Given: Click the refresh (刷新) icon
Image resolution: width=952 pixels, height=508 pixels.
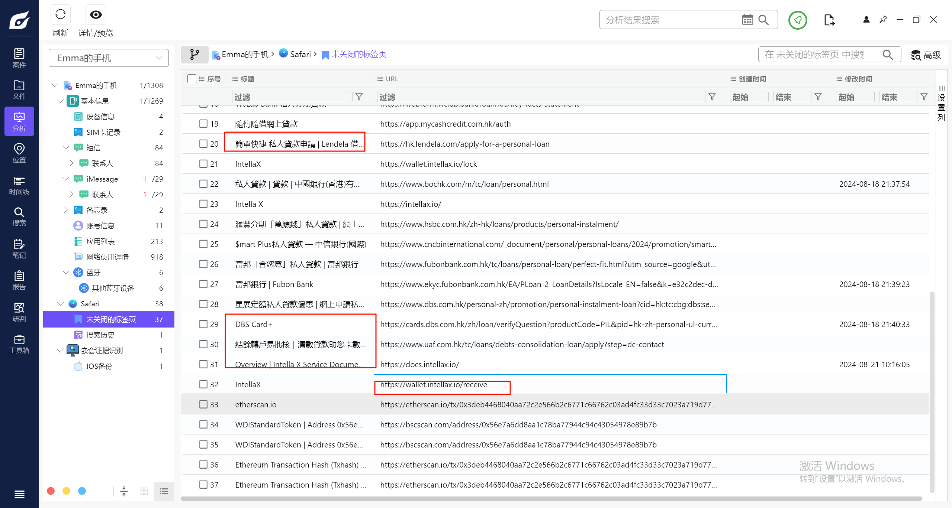Looking at the screenshot, I should [x=60, y=15].
